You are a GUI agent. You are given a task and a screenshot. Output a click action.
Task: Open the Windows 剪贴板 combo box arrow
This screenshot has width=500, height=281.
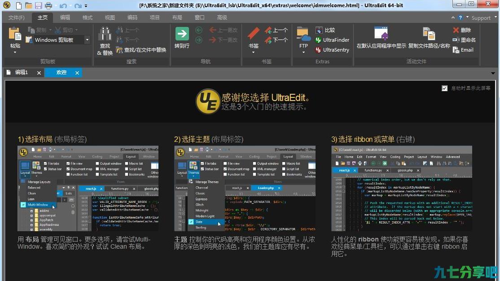tap(87, 40)
